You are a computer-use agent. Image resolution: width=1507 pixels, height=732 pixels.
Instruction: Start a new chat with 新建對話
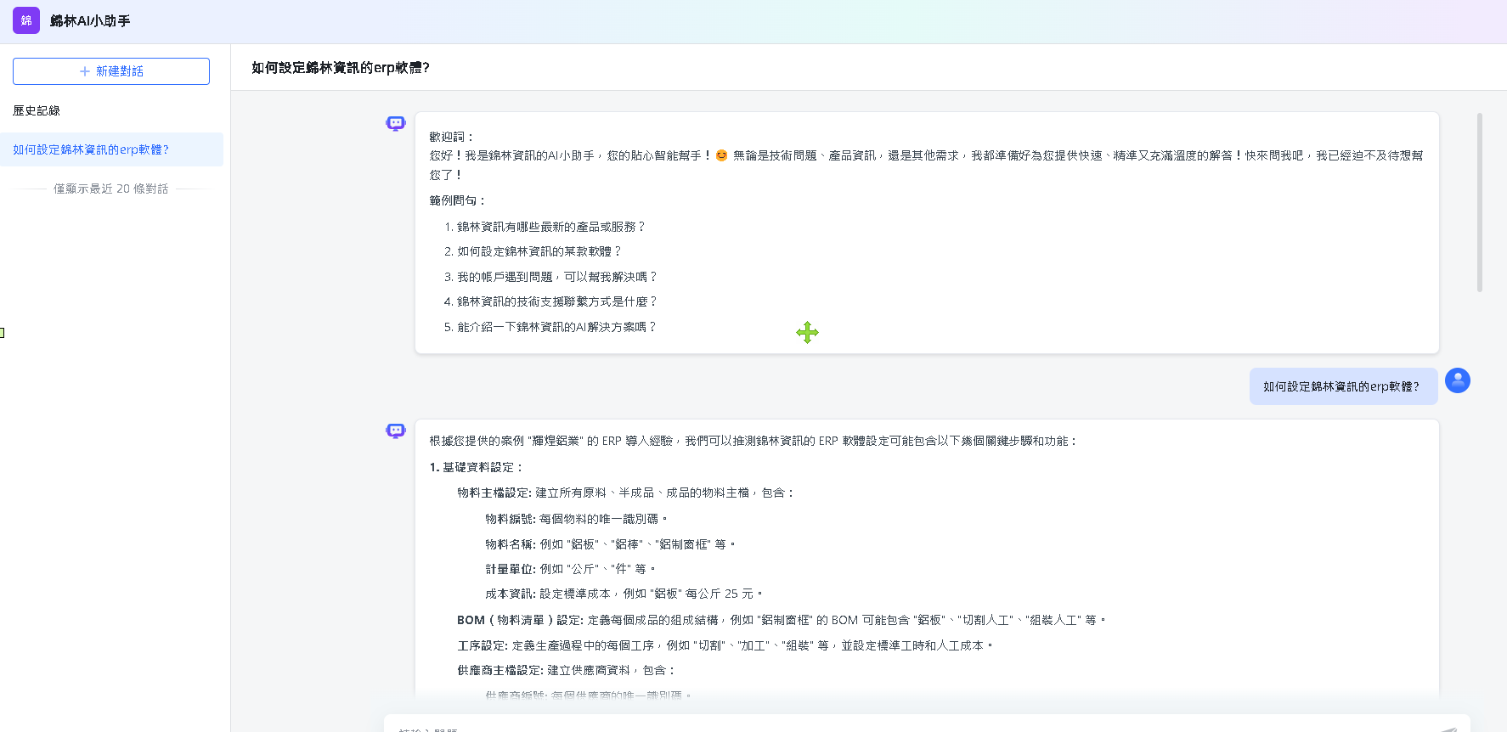click(x=111, y=71)
